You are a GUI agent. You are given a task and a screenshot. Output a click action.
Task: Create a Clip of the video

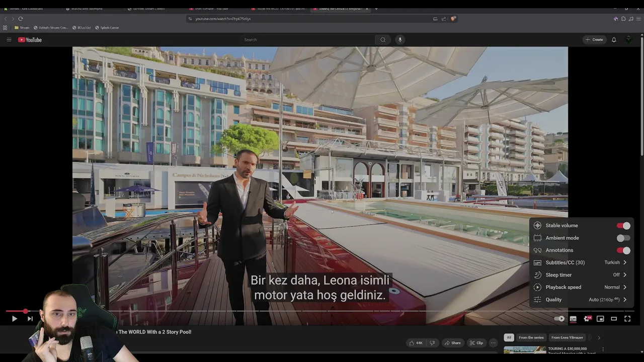[x=476, y=343]
